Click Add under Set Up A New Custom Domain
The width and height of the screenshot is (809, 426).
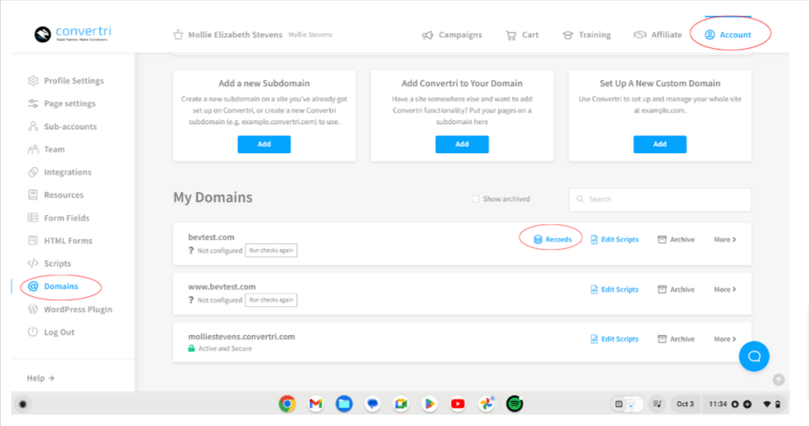coord(660,145)
